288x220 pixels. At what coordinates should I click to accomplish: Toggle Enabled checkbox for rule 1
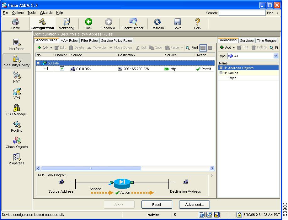[x=62, y=69]
